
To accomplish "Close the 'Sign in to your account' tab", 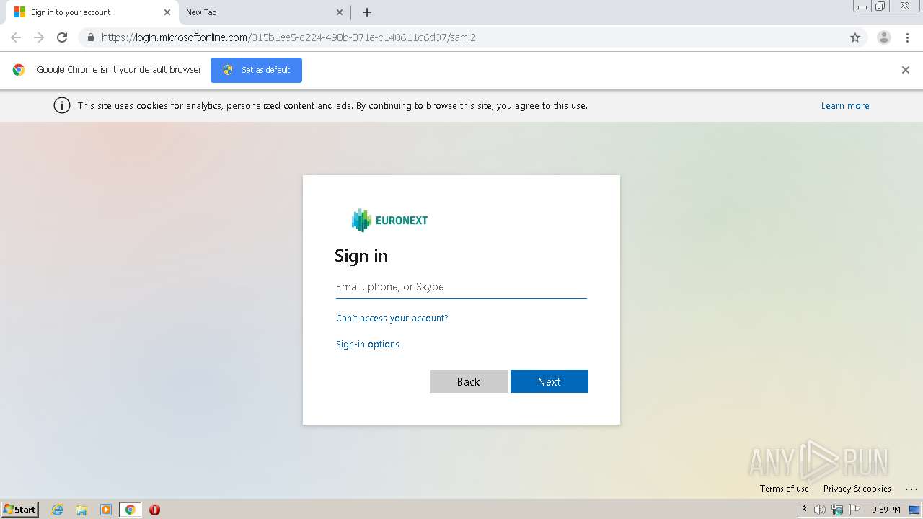I will pos(167,12).
